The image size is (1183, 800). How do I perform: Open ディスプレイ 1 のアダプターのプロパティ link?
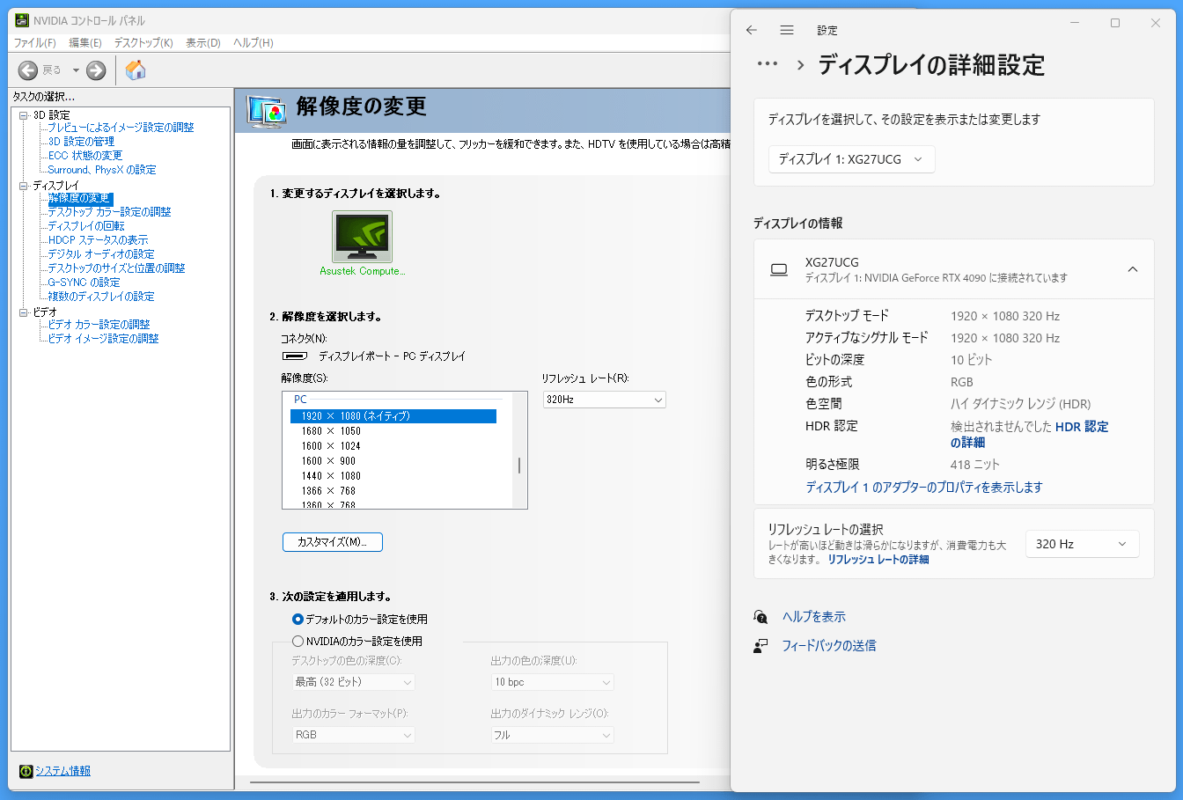coord(924,487)
